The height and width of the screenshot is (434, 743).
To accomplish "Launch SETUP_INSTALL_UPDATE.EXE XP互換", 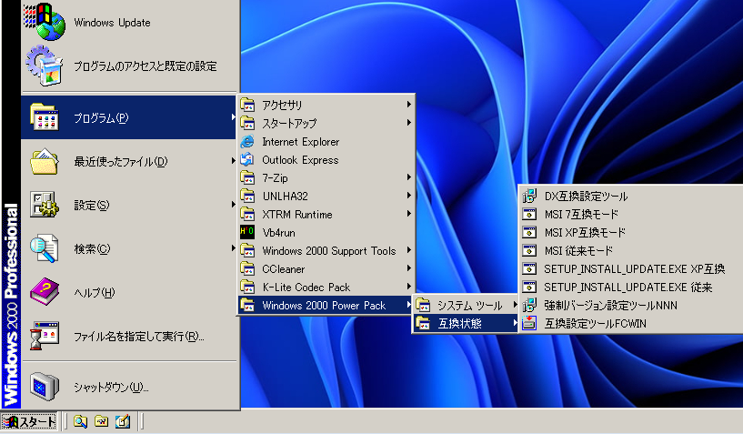I will 631,269.
